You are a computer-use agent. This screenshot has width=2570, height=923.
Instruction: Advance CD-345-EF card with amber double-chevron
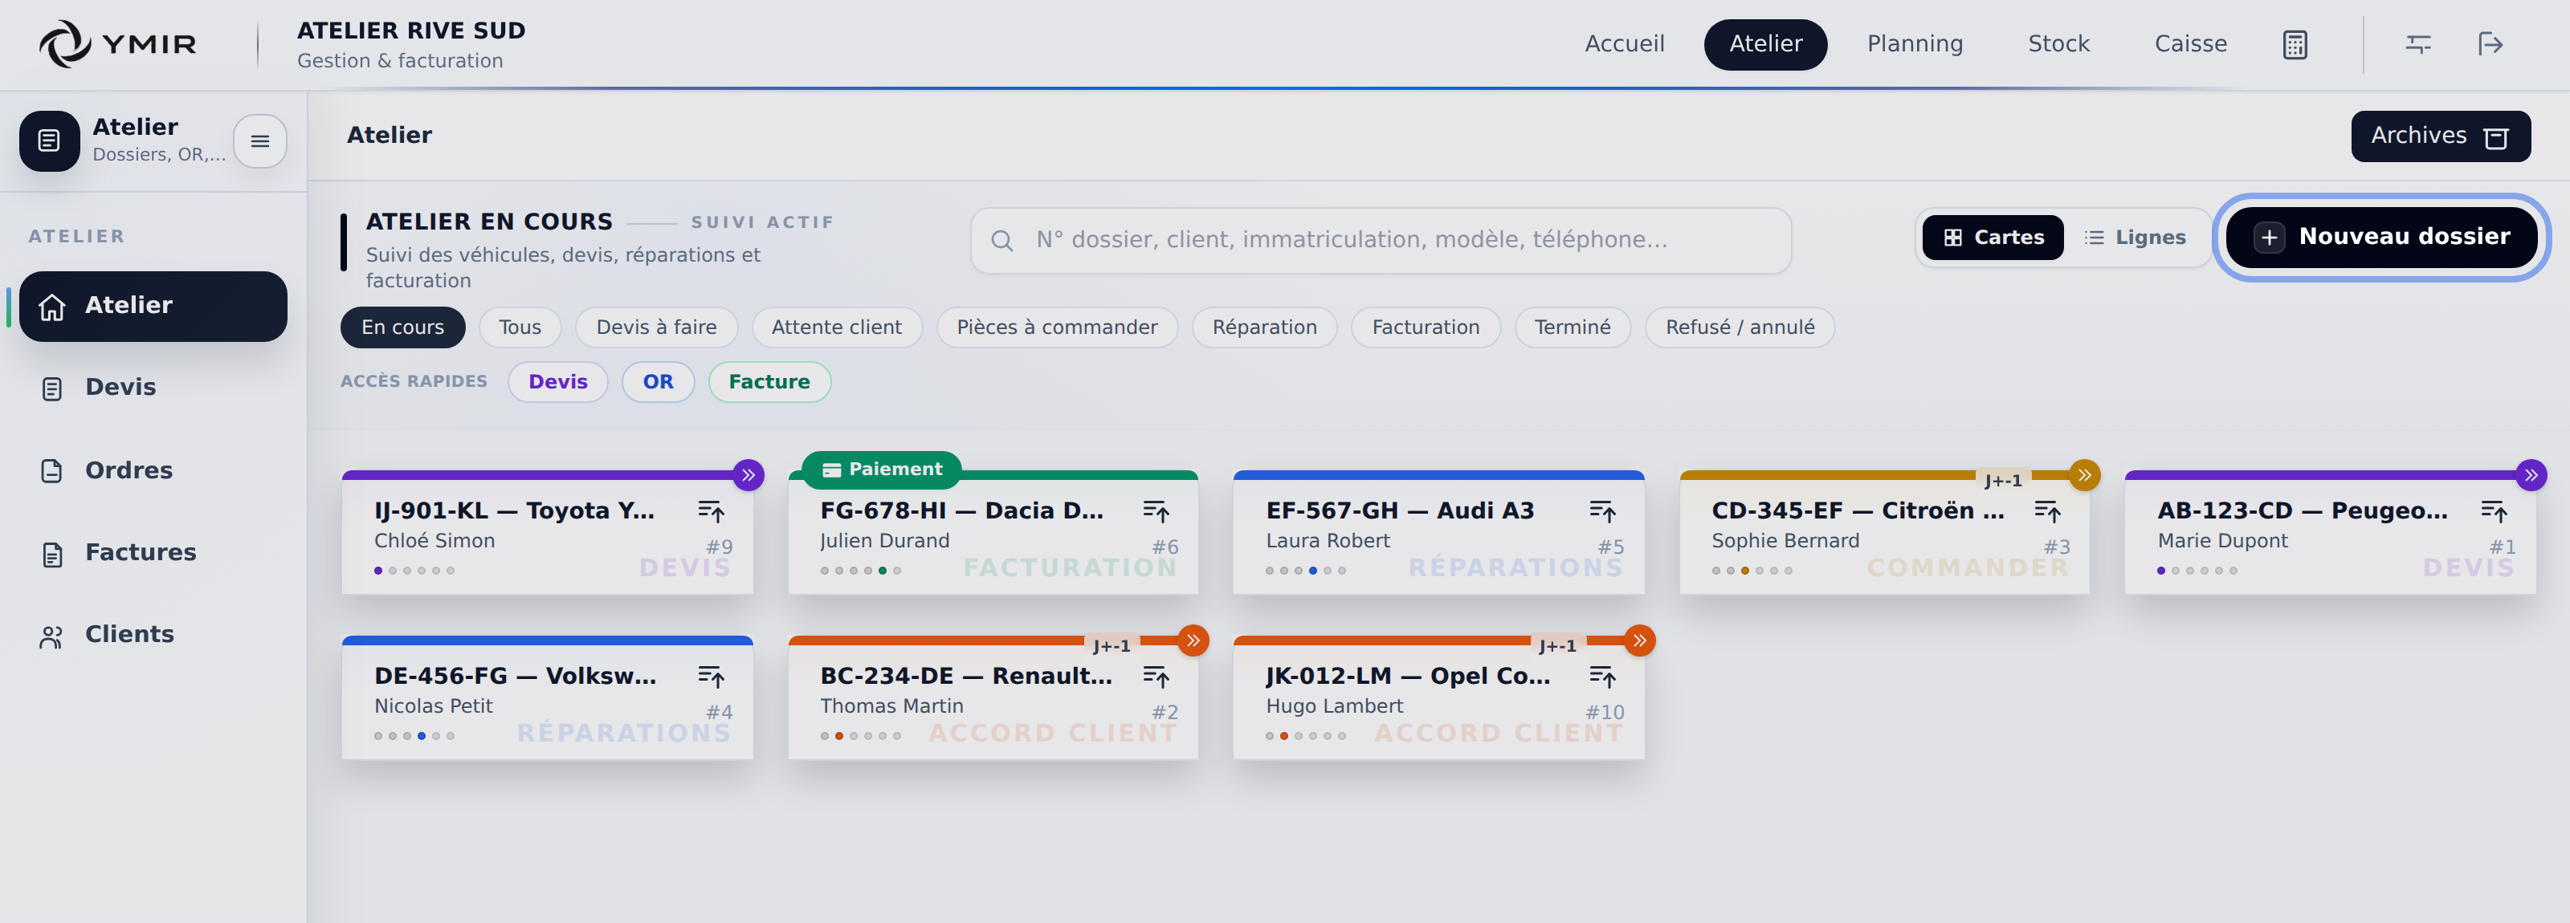(x=2084, y=474)
